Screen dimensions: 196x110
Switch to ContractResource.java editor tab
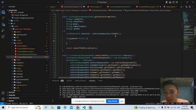(149, 7)
